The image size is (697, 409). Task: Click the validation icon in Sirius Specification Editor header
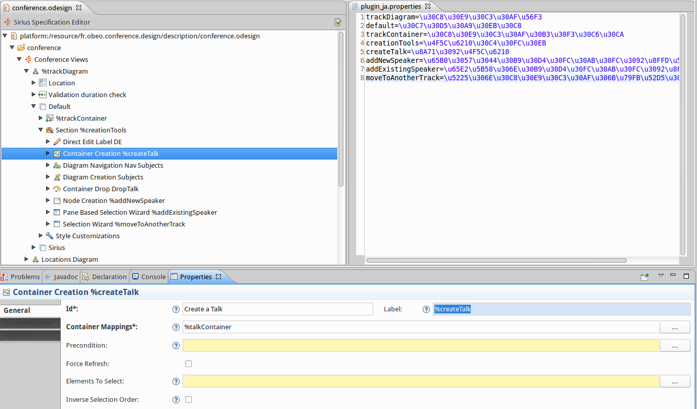tap(338, 22)
